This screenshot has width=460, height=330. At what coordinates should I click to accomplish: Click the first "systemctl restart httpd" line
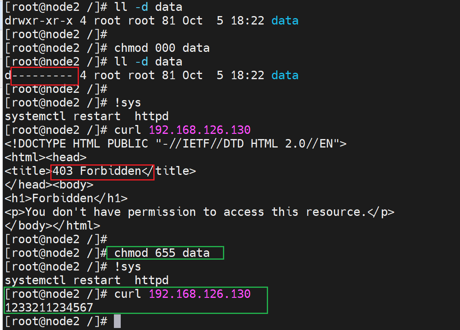coord(87,117)
